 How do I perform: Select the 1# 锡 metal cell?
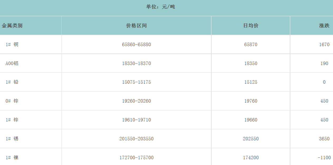(x=12, y=139)
